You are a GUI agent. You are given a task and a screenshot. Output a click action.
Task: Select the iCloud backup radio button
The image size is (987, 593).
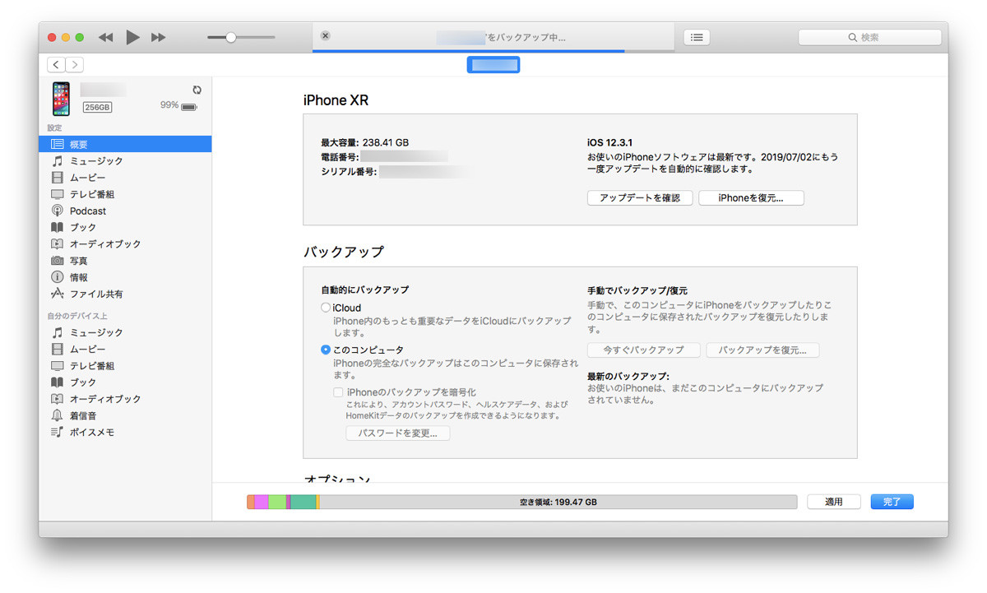click(x=326, y=308)
